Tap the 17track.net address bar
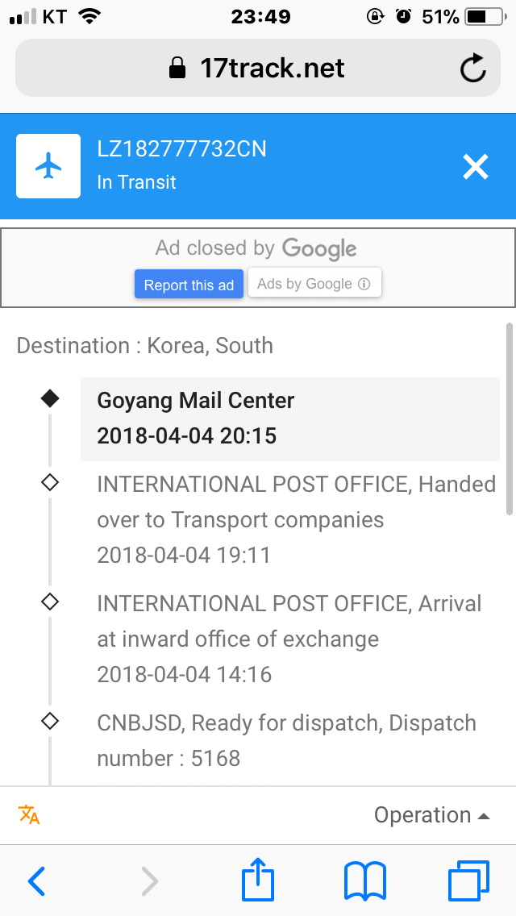The height and width of the screenshot is (916, 516). [256, 69]
